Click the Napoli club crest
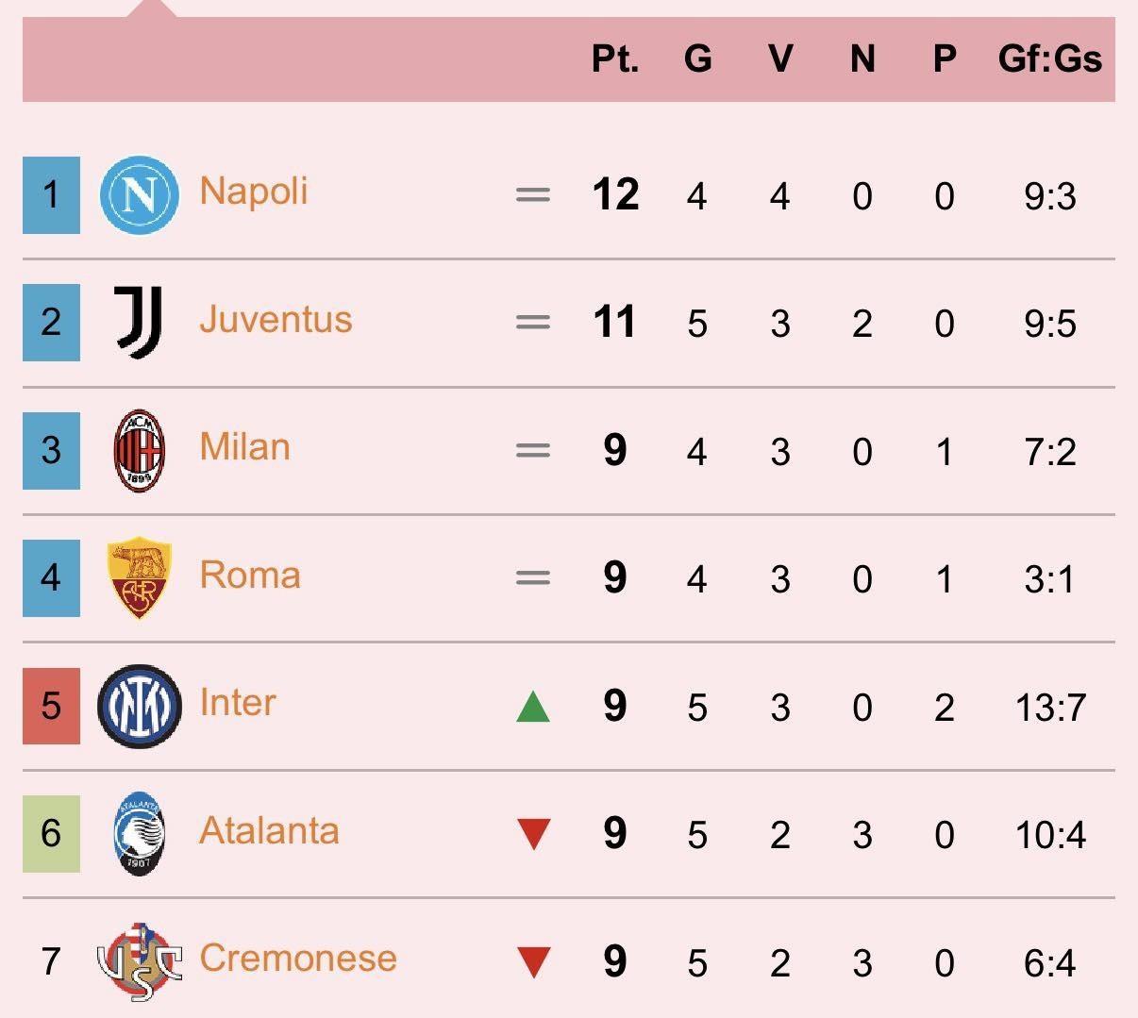1138x1018 pixels. tap(139, 195)
